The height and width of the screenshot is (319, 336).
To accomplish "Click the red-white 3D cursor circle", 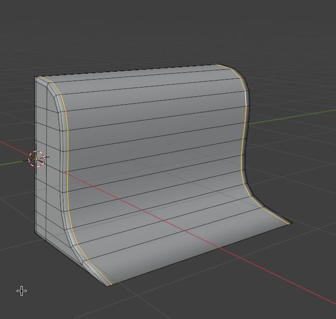I will click(x=36, y=159).
